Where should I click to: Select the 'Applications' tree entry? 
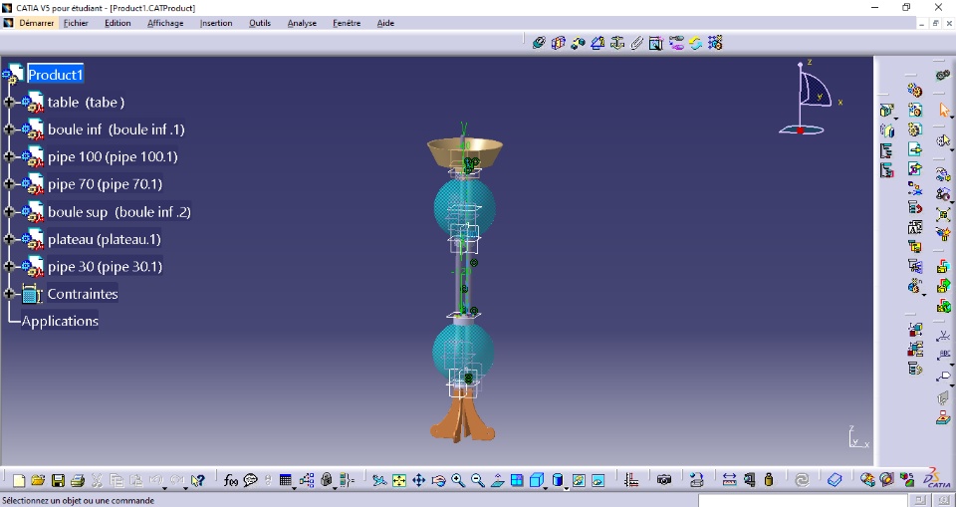pyautogui.click(x=60, y=321)
